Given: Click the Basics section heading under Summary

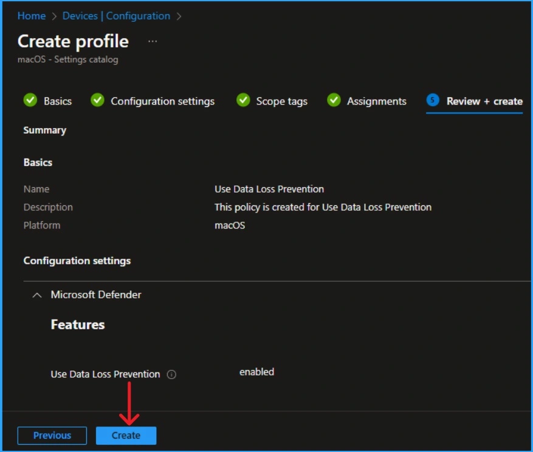Looking at the screenshot, I should tap(38, 162).
